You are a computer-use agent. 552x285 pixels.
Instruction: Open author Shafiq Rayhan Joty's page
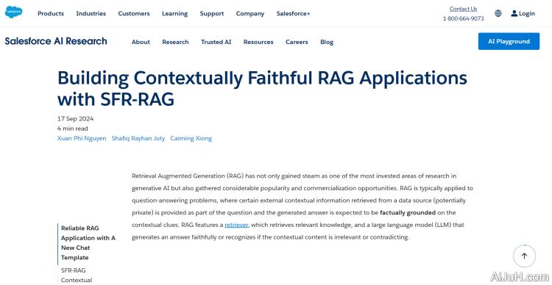click(x=138, y=138)
